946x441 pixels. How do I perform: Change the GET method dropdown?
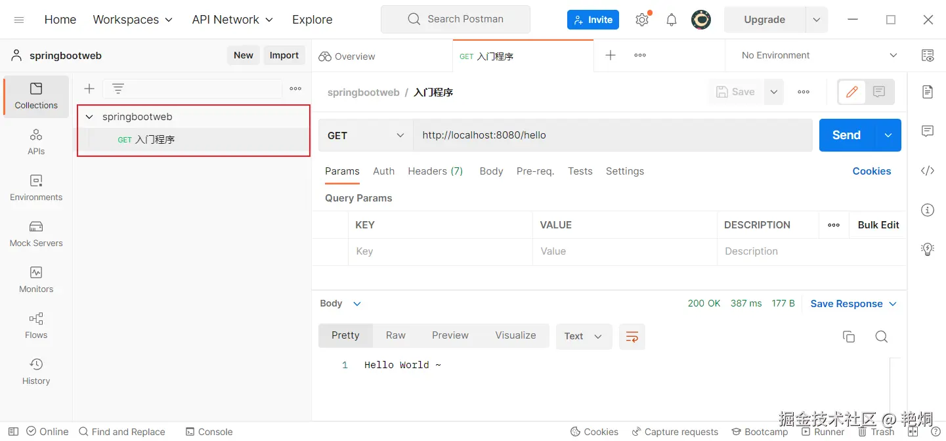coord(366,135)
